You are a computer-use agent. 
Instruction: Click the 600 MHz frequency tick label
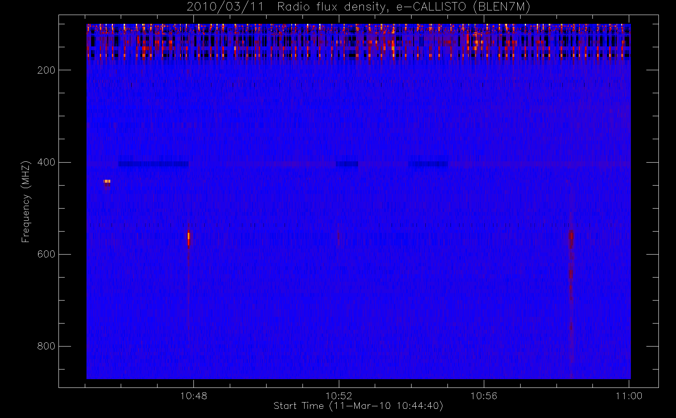pos(46,254)
